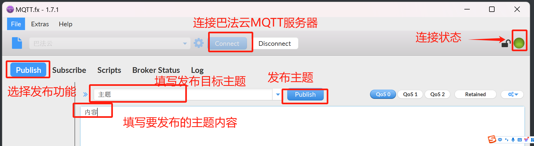Expand the topic history dropdown arrow
This screenshot has height=146, width=534.
coord(278,95)
